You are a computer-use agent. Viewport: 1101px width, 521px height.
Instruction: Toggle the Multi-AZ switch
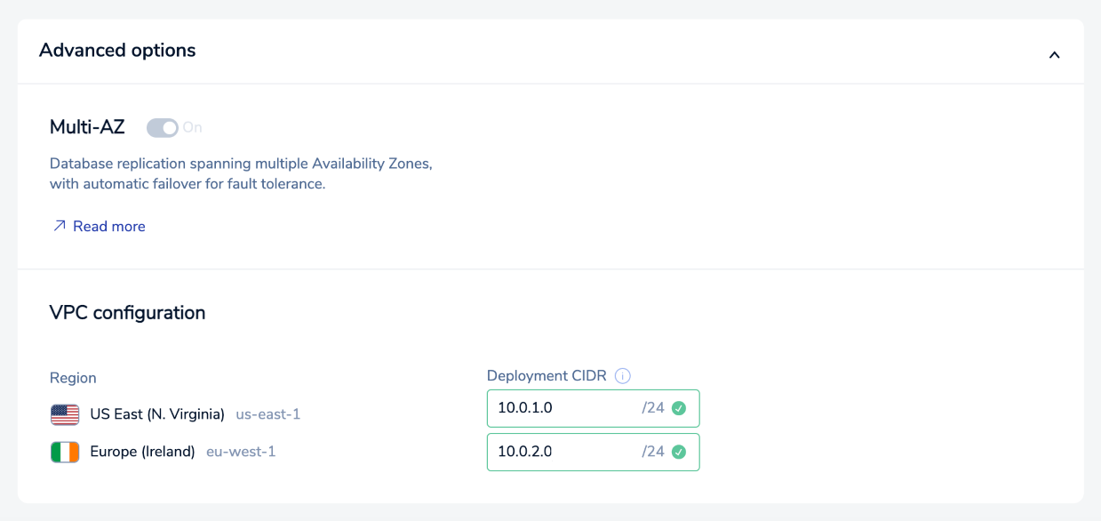pos(163,128)
